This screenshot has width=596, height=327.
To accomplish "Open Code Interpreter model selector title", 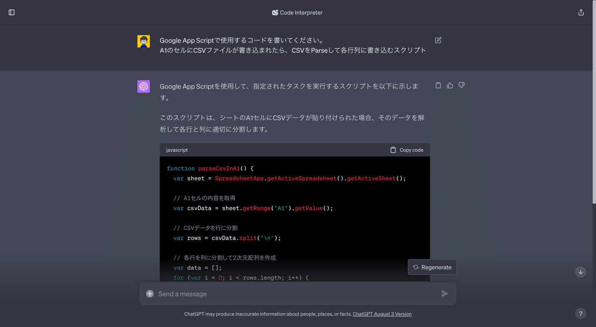I will click(301, 12).
